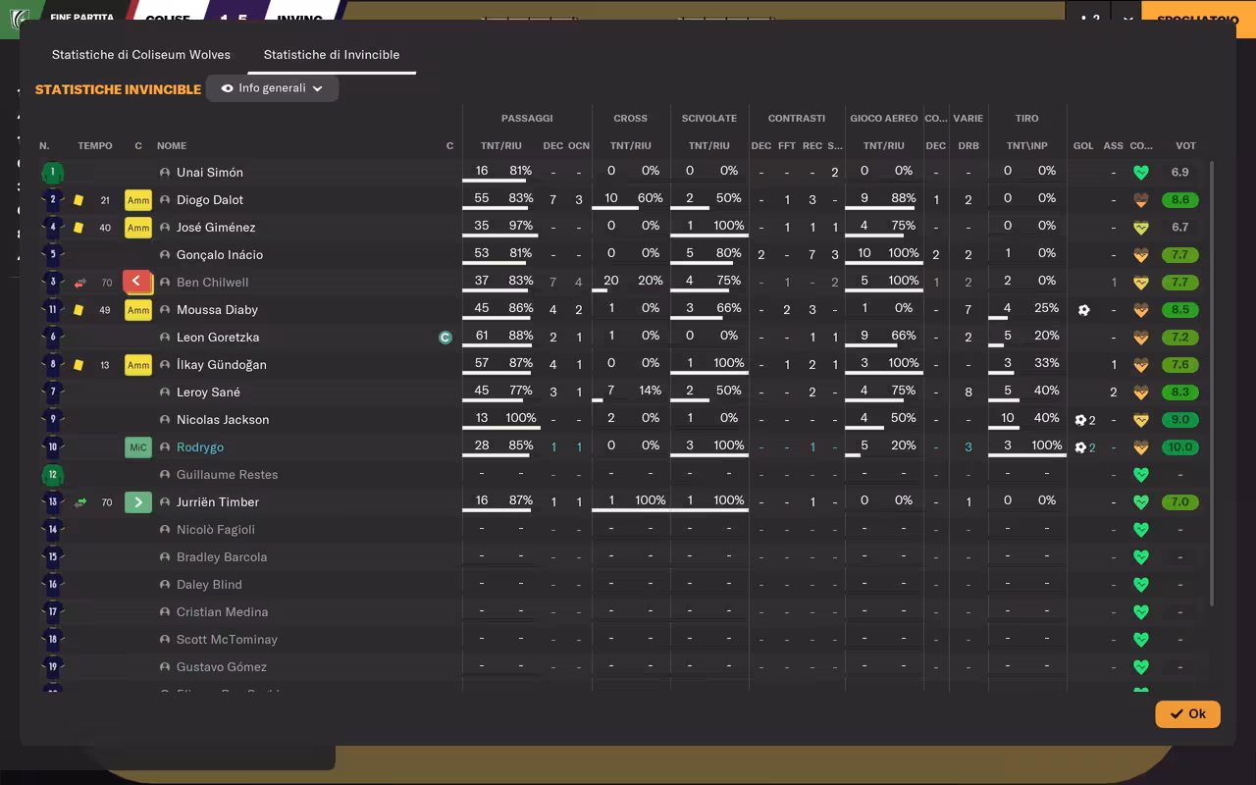Click the player list vertical scrollbar
Image resolution: width=1256 pixels, height=785 pixels.
(x=1213, y=383)
